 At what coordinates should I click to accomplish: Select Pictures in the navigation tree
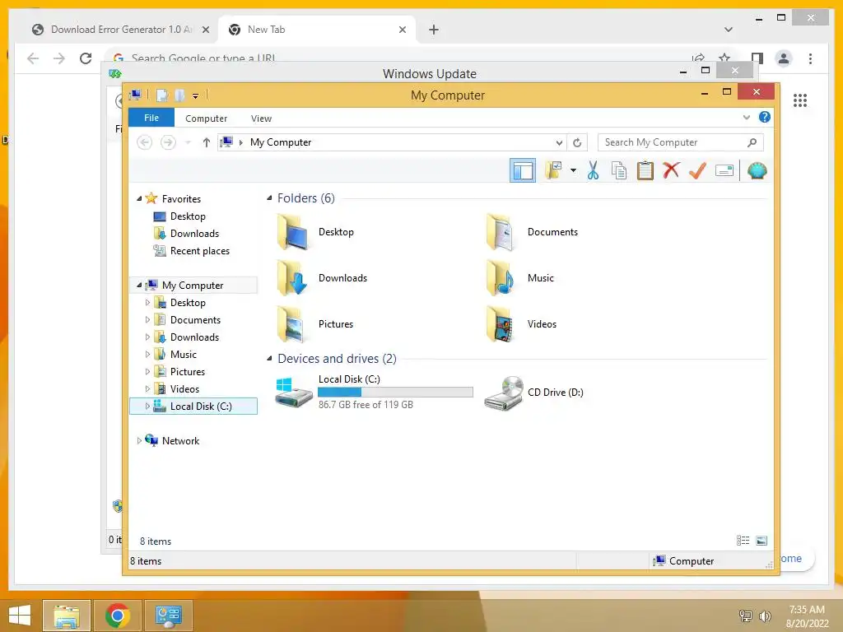[187, 371]
